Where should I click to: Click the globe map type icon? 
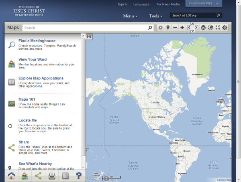(x=210, y=28)
